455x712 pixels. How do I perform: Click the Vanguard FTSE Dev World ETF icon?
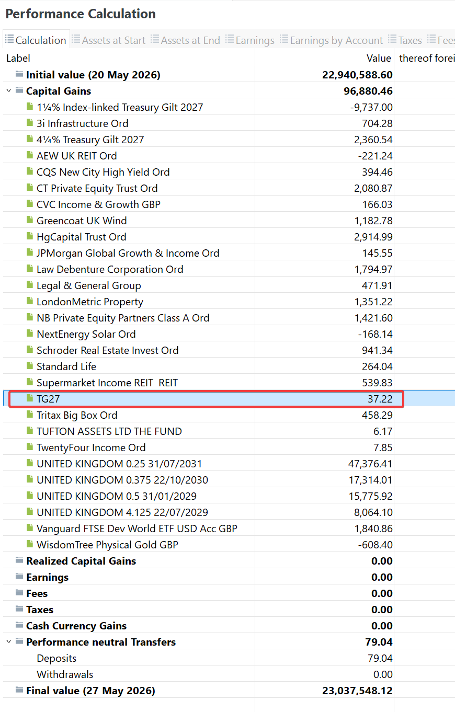30,528
